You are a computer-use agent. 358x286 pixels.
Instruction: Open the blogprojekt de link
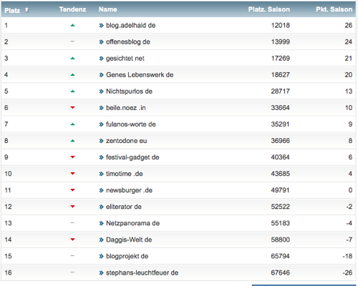pos(127,256)
